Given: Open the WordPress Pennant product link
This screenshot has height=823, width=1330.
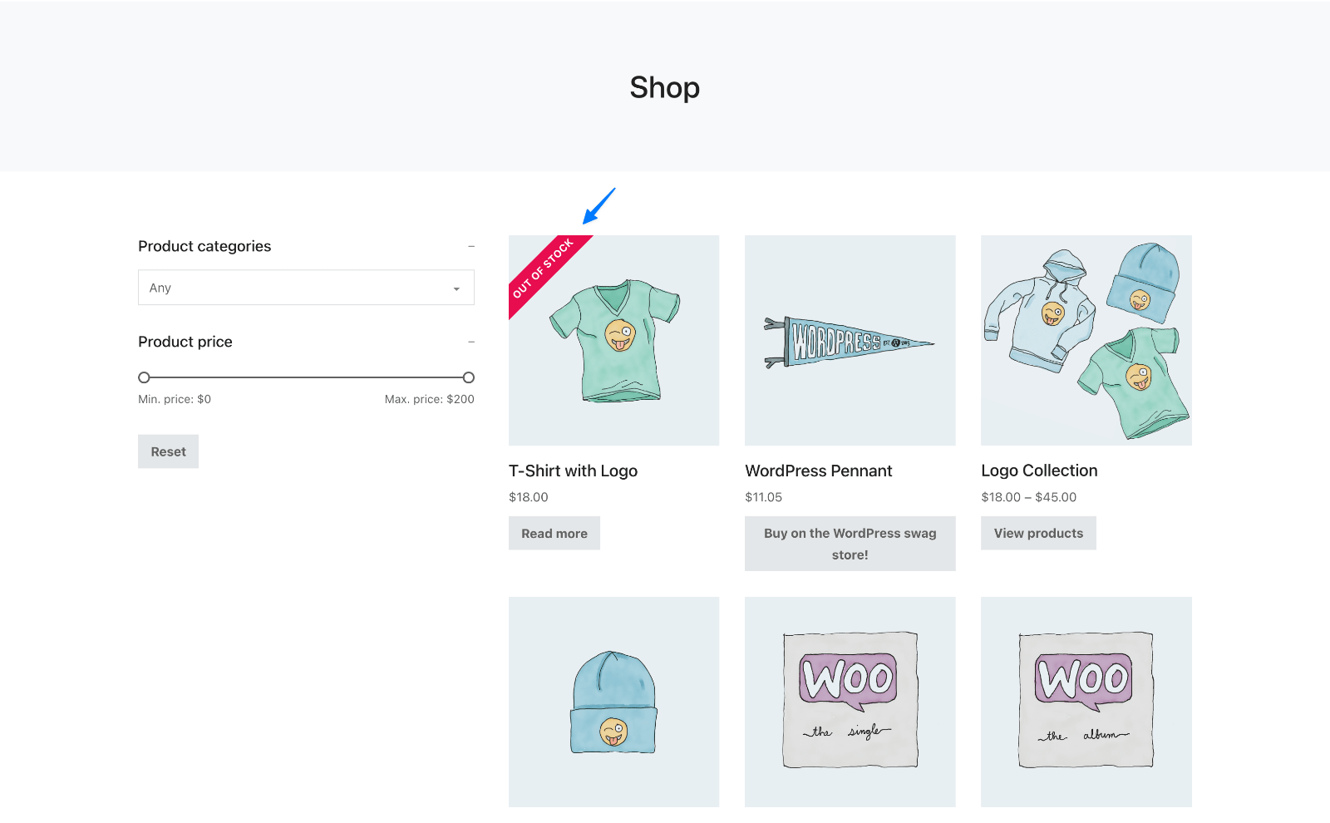Looking at the screenshot, I should 818,471.
